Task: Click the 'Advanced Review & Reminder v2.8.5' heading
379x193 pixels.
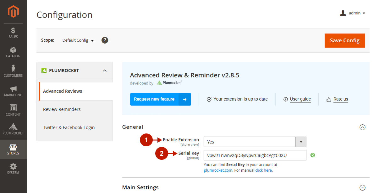Action: [x=185, y=75]
